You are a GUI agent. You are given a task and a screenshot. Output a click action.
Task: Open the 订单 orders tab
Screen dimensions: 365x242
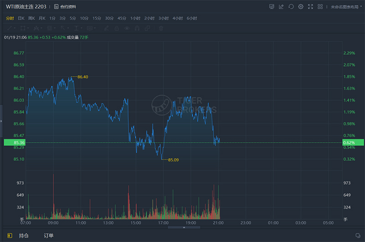point(49,236)
